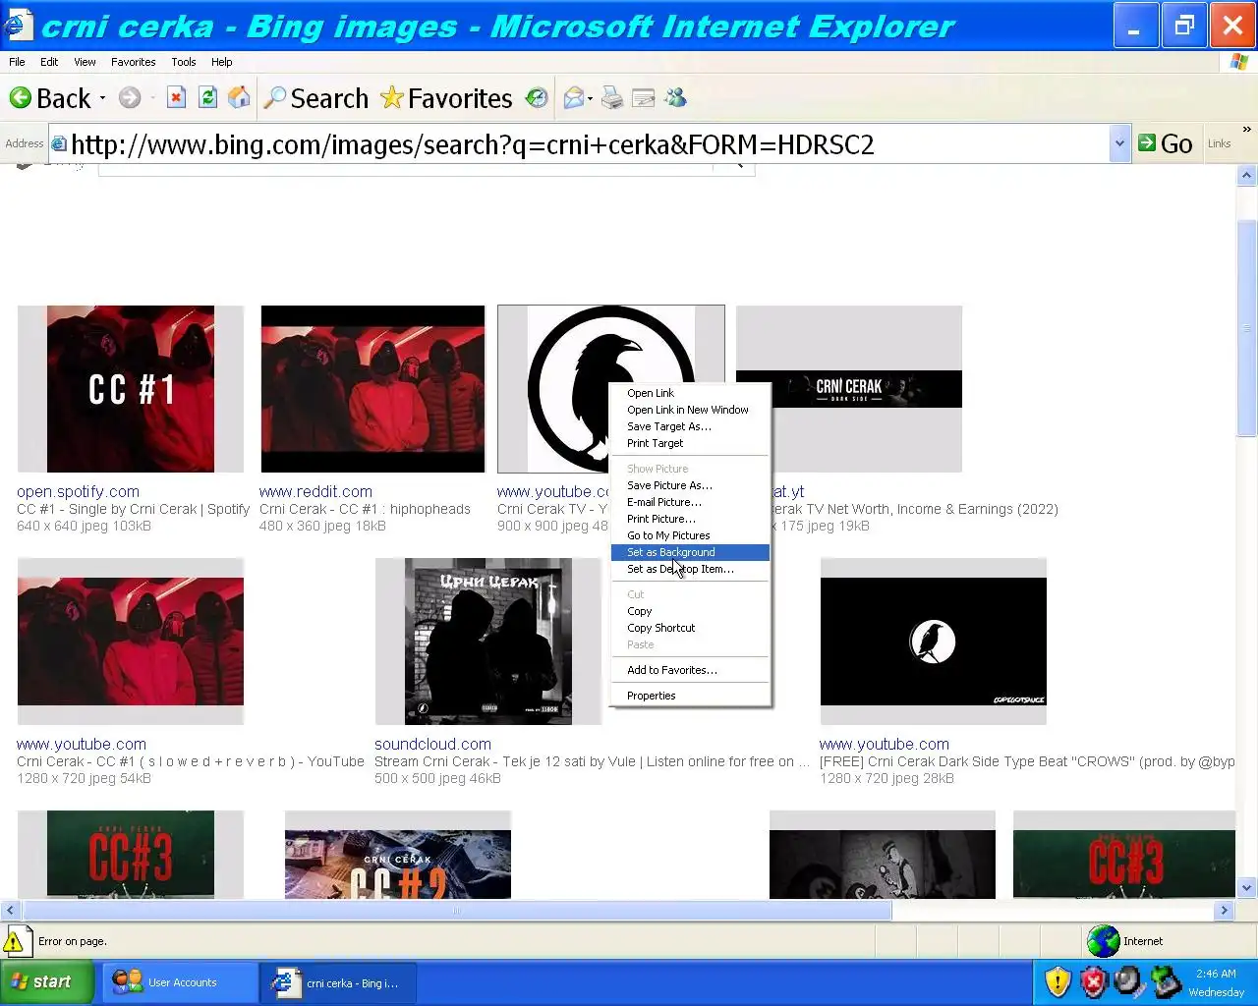The image size is (1258, 1006).
Task: Click the vertical scrollbar down arrow
Action: pyautogui.click(x=1246, y=888)
